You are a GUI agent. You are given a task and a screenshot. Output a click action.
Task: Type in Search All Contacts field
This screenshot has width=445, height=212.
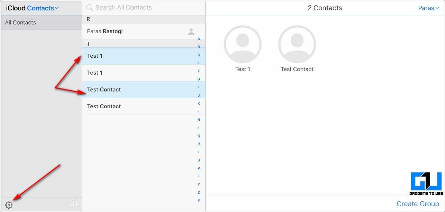click(x=145, y=7)
